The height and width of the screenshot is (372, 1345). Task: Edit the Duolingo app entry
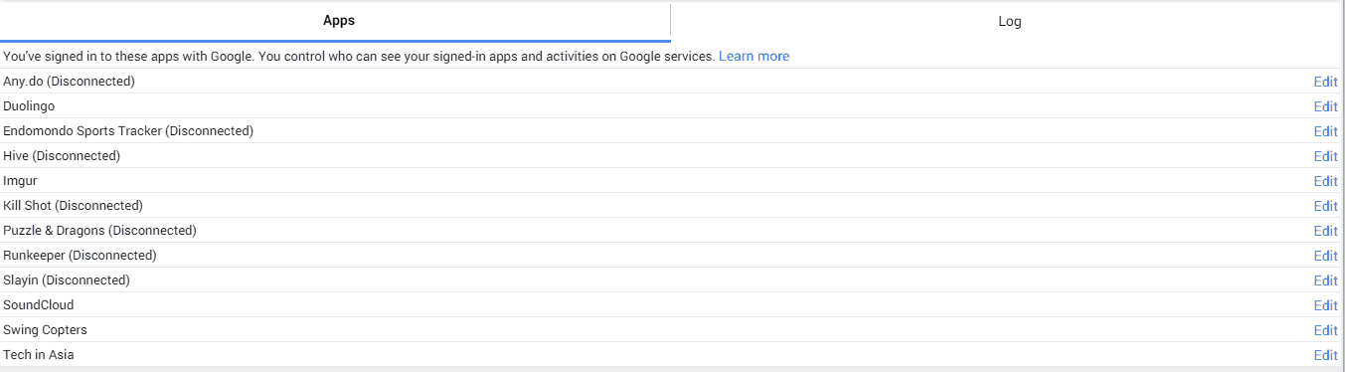coord(1325,106)
